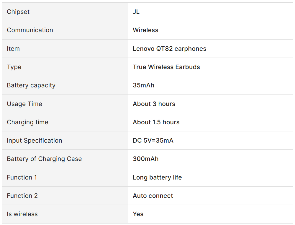
Task: Click the 300mAh charging case value
Action: pos(145,159)
